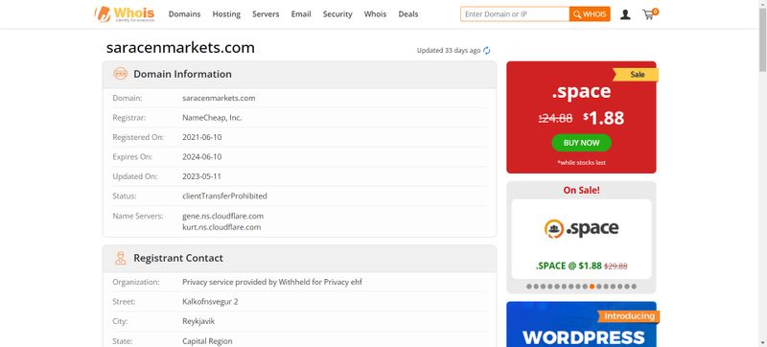Select the Domain row value saracenmarkets.com
This screenshot has height=347, width=767.
pyautogui.click(x=219, y=98)
